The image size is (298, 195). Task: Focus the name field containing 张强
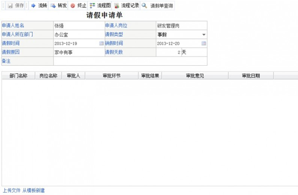(79, 26)
